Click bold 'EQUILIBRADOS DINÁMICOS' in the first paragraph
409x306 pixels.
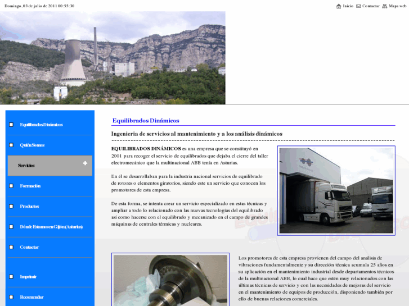146,149
